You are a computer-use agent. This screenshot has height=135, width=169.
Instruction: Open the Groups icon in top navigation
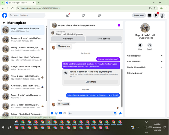point(99,15)
